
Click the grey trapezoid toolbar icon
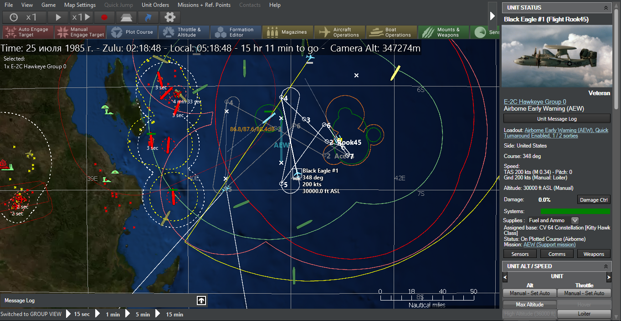coord(126,17)
